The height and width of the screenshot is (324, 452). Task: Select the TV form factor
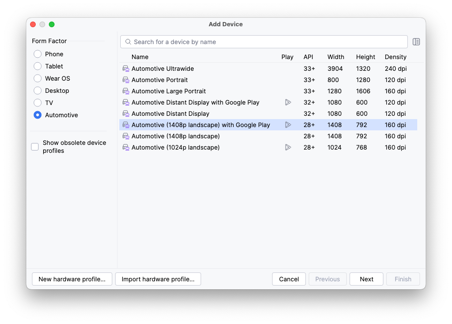click(x=37, y=103)
